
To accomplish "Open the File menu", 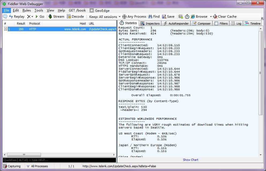I will [6, 10].
